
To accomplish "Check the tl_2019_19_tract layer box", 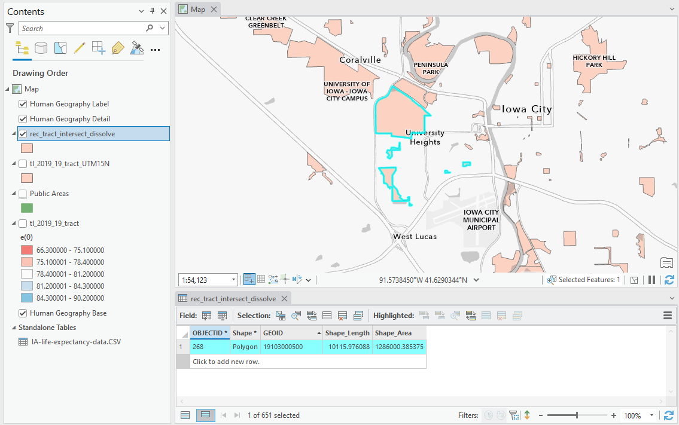I will point(23,224).
